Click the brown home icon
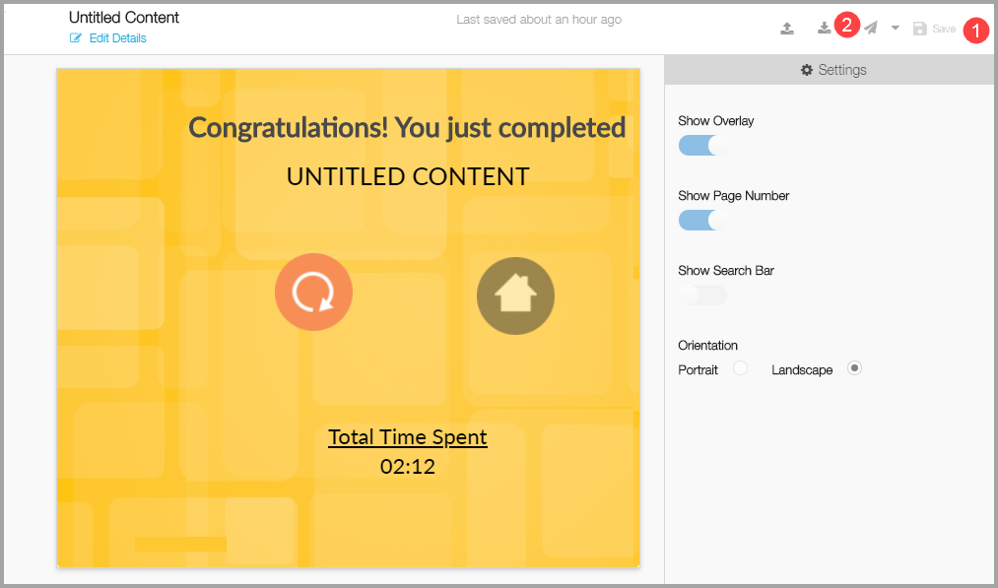 515,295
